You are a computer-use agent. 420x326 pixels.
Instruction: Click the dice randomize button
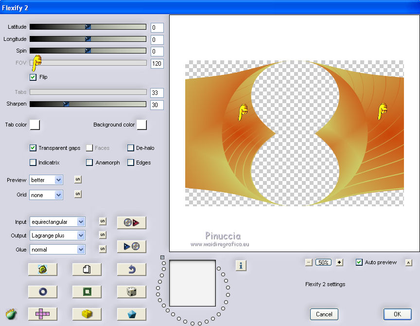(132, 291)
